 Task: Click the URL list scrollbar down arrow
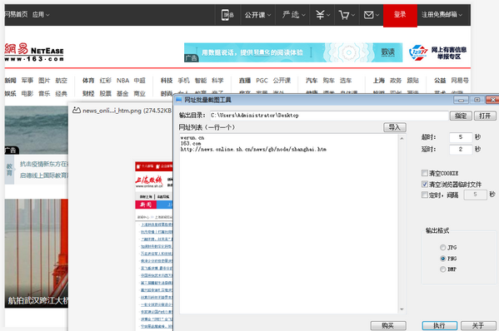pos(402,309)
